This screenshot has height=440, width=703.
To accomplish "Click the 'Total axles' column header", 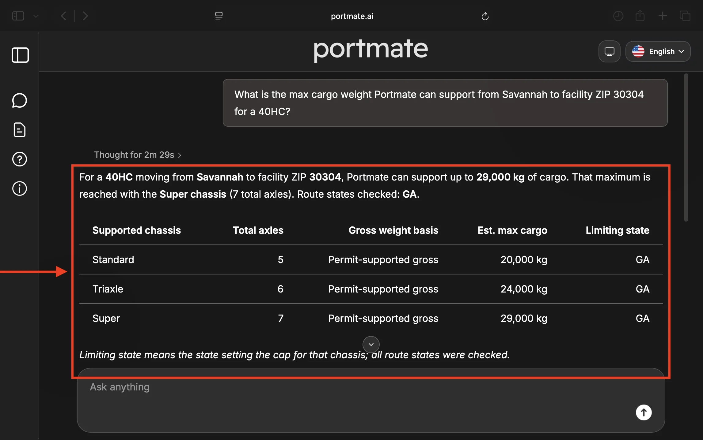I will click(258, 230).
